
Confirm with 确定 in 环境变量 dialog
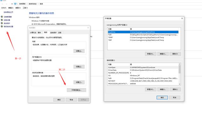162,97
